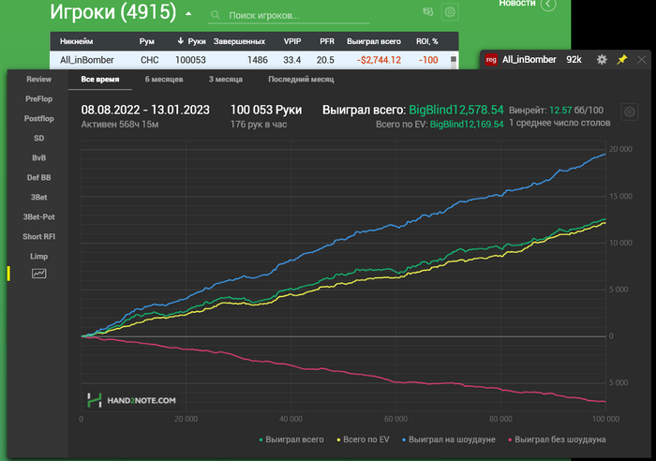This screenshot has width=656, height=461.
Task: Open the PreFlop section
Action: tap(39, 98)
